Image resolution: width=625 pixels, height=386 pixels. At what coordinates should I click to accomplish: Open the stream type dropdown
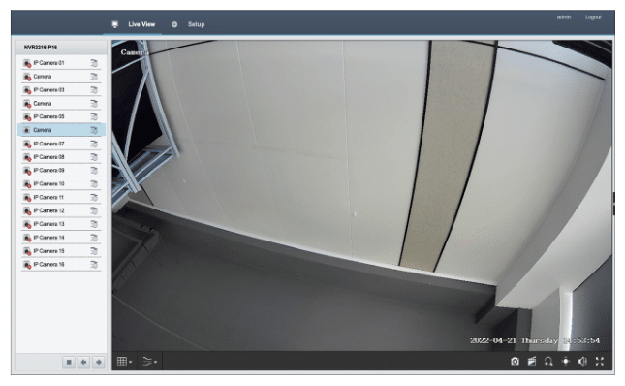[150, 362]
